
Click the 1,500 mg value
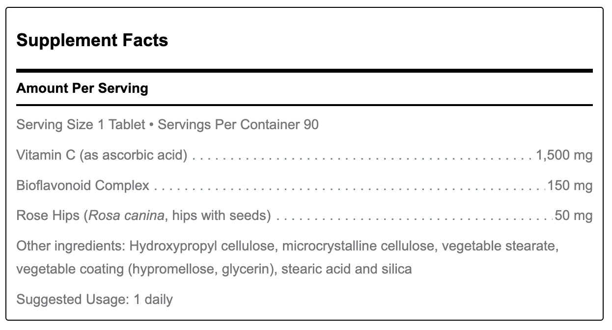pos(564,156)
